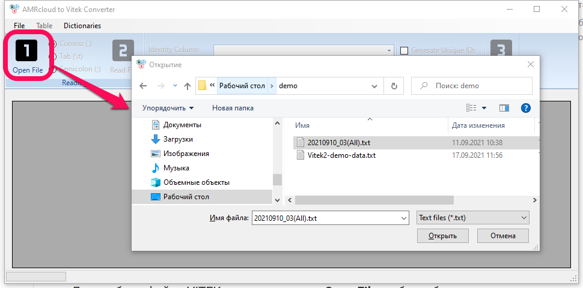Open Музыка in navigation pane
Image resolution: width=583 pixels, height=288 pixels.
tap(176, 168)
